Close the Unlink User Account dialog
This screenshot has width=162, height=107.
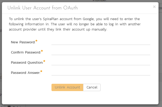pyautogui.click(x=154, y=7)
